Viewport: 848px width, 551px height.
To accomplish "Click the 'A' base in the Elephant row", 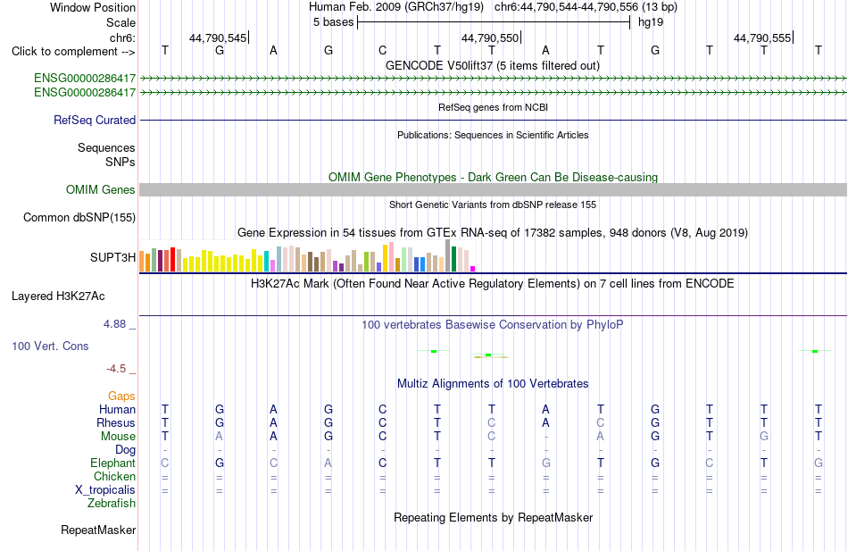I will point(328,463).
